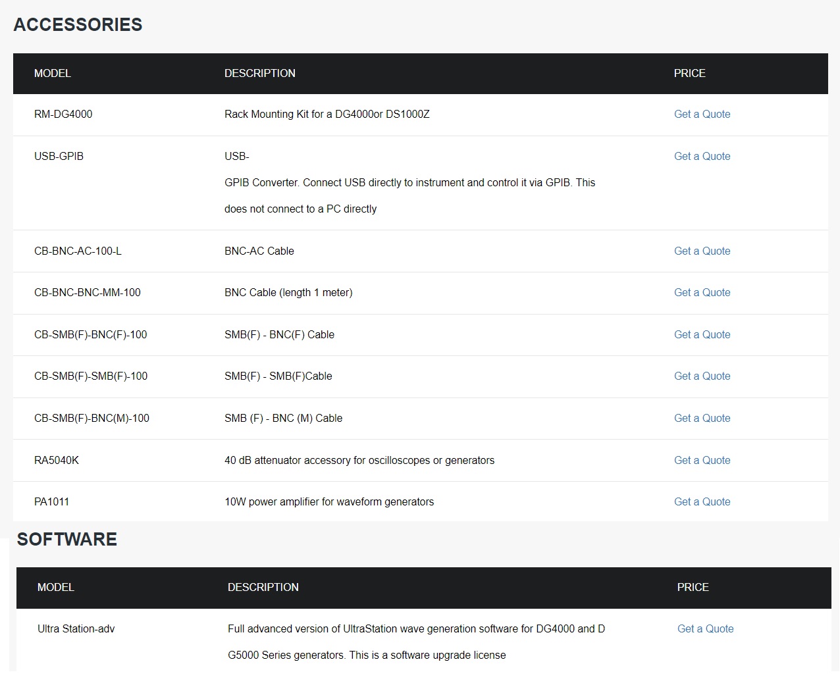
Task: Click the GPIB Converter description line
Action: [x=409, y=182]
